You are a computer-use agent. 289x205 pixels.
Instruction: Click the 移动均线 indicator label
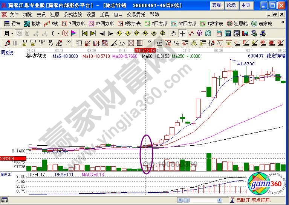(36, 56)
